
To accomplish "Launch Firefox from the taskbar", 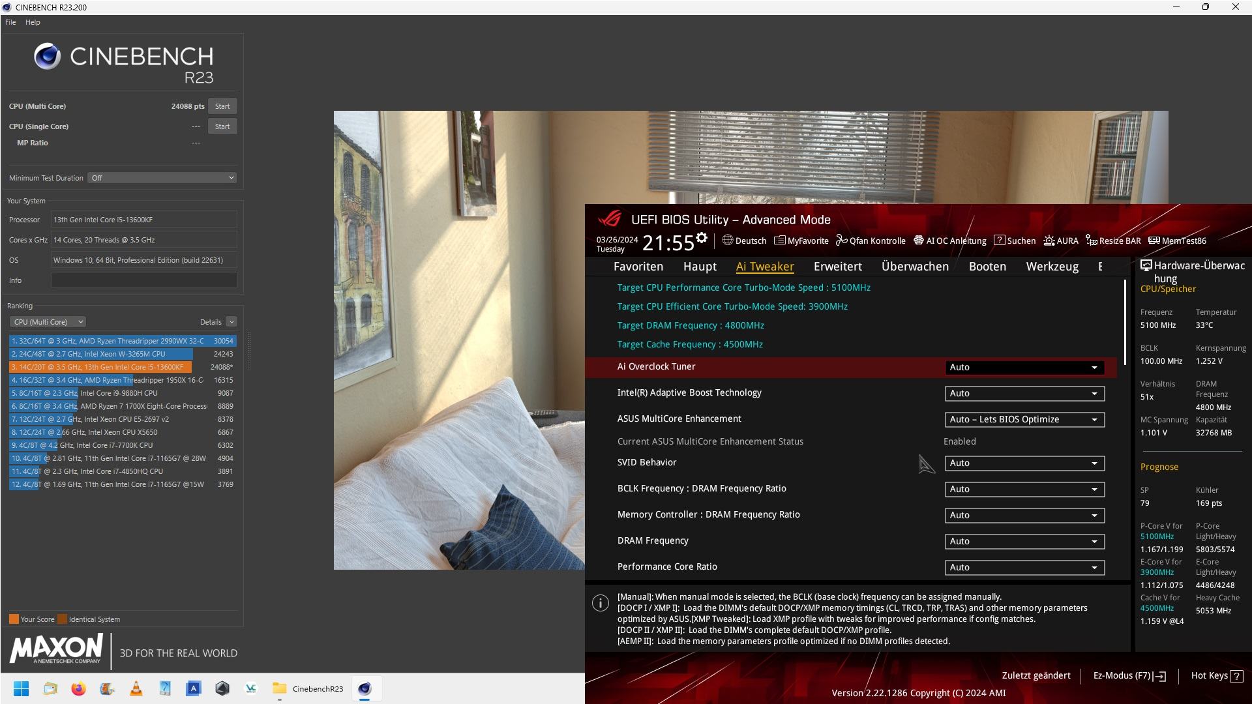I will tap(79, 688).
